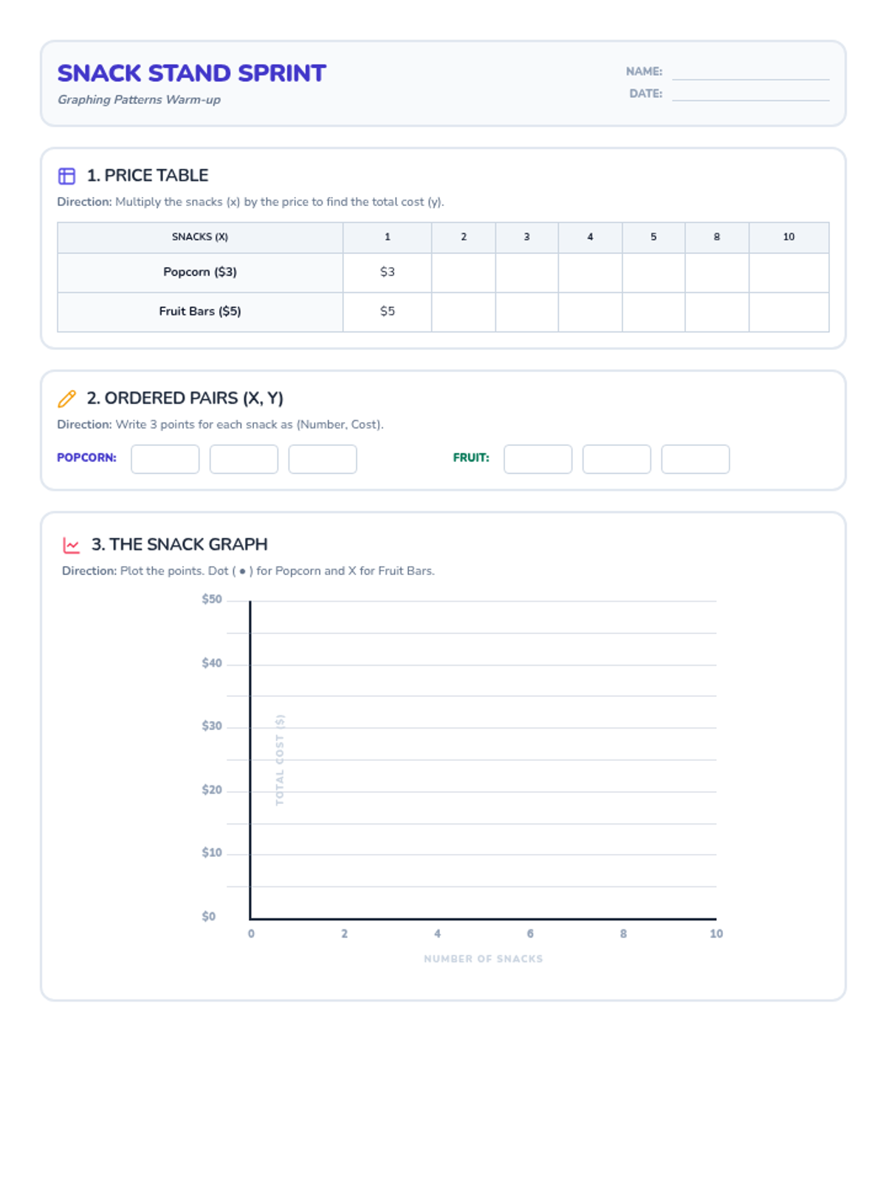The width and height of the screenshot is (886, 1181).
Task: Click the middle Fruit ordered pair box
Action: (617, 459)
